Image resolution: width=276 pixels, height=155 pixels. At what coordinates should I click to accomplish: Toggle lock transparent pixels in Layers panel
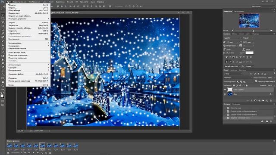[234, 85]
